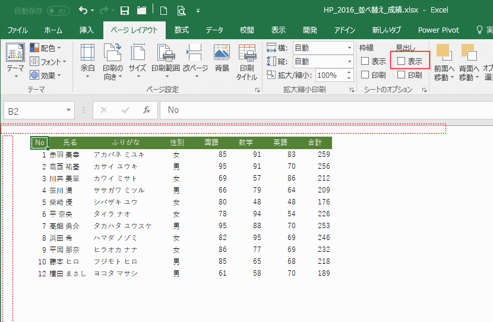Click the formula bar enter checkmark
The width and height of the screenshot is (493, 322).
click(x=125, y=110)
